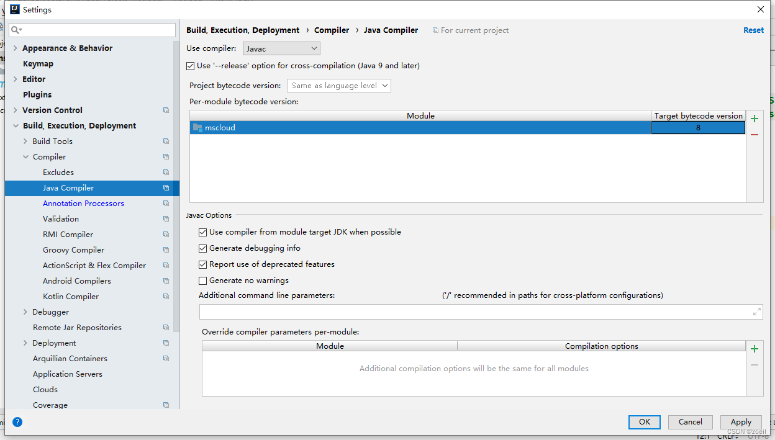Screen dimensions: 775x440
Task: Open Application Servers settings page
Action: (68, 374)
